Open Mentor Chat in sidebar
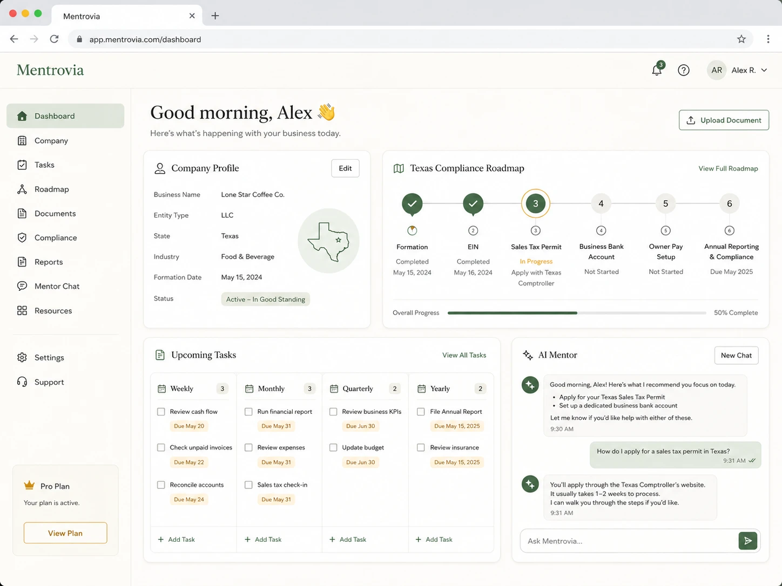Image resolution: width=782 pixels, height=586 pixels. pos(65,286)
